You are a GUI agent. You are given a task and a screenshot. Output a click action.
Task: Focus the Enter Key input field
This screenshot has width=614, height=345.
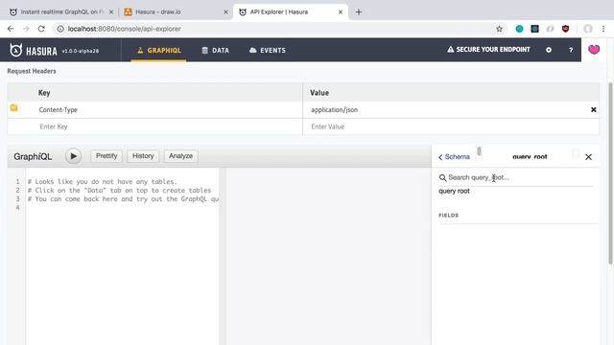[x=155, y=126]
